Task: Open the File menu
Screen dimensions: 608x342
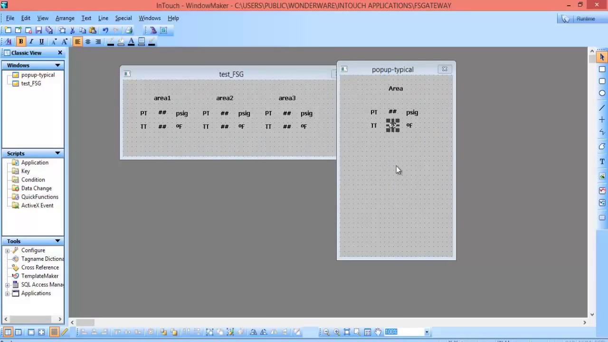Action: pyautogui.click(x=10, y=18)
